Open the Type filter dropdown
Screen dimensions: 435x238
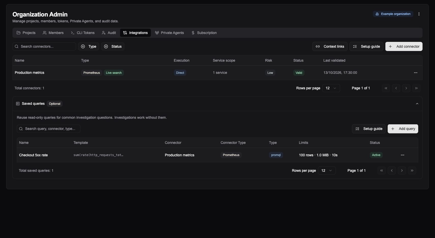pyautogui.click(x=89, y=46)
